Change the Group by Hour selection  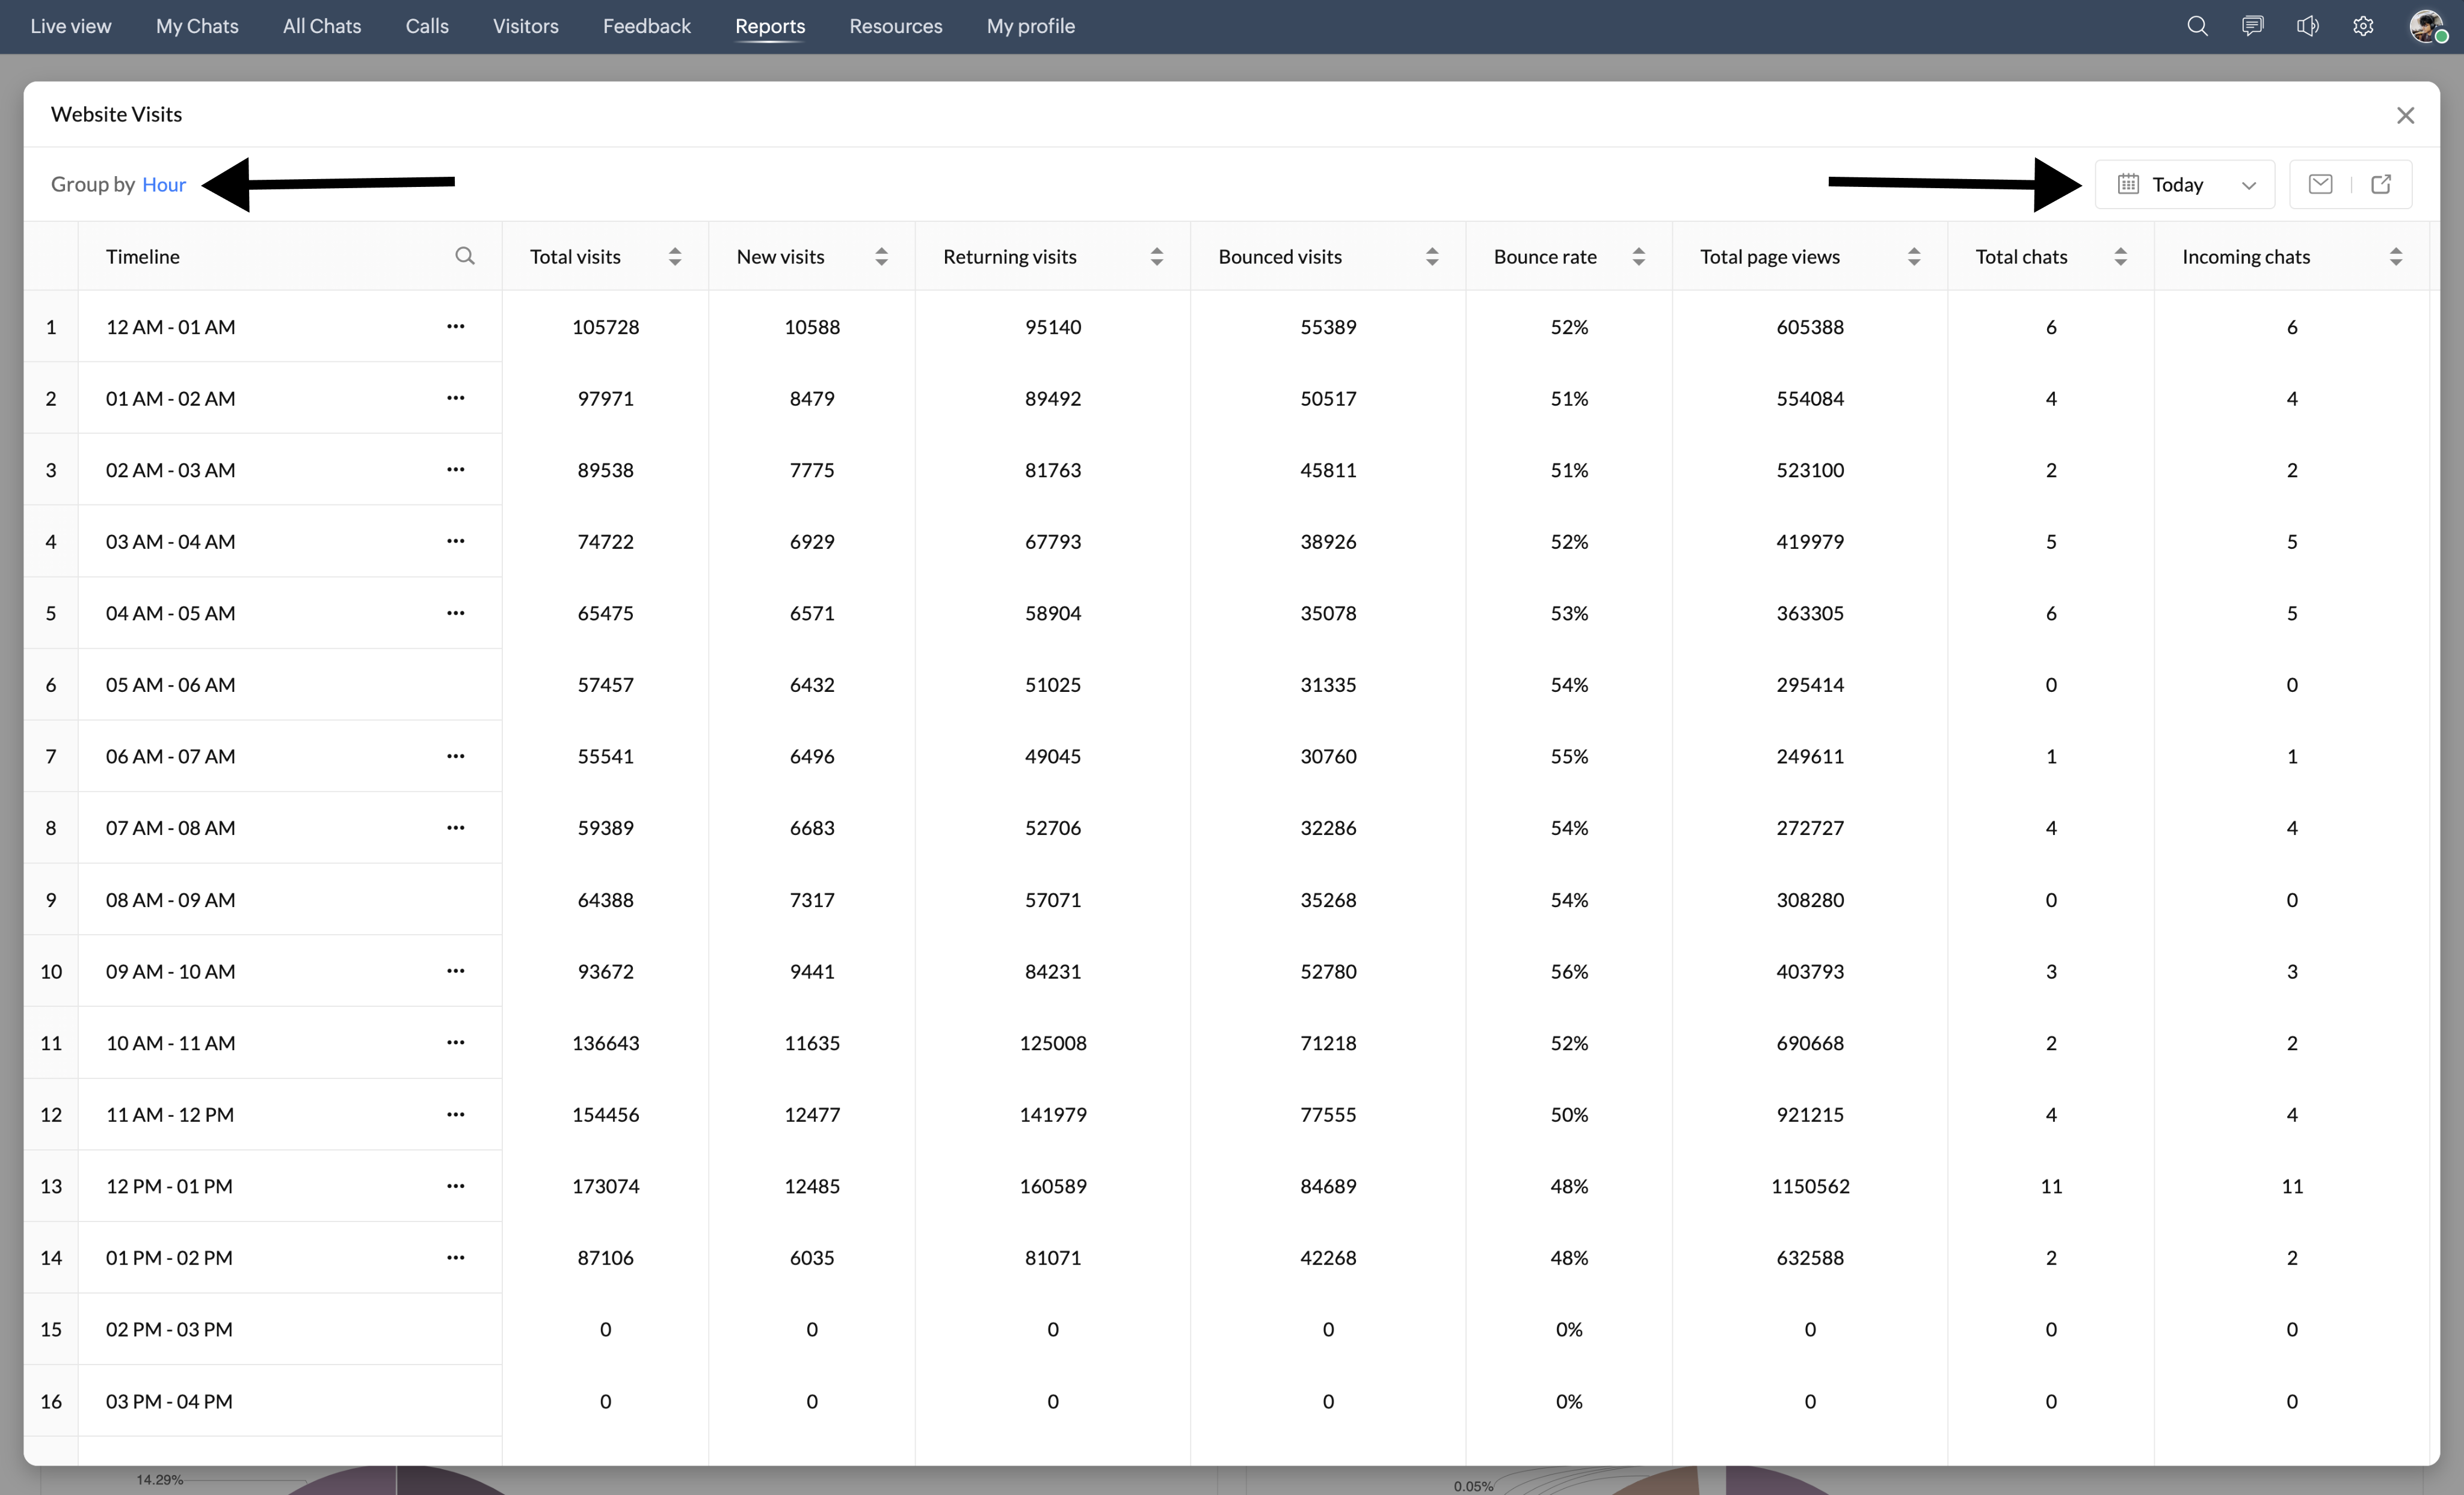(x=164, y=185)
